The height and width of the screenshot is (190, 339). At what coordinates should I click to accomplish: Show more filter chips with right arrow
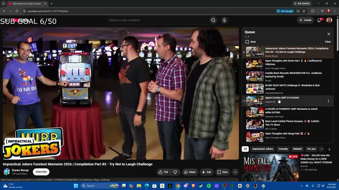[329, 149]
